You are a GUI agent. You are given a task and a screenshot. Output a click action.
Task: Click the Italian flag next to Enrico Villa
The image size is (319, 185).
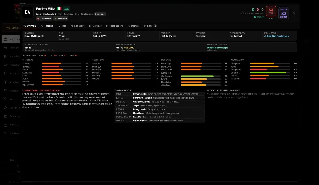(x=59, y=9)
